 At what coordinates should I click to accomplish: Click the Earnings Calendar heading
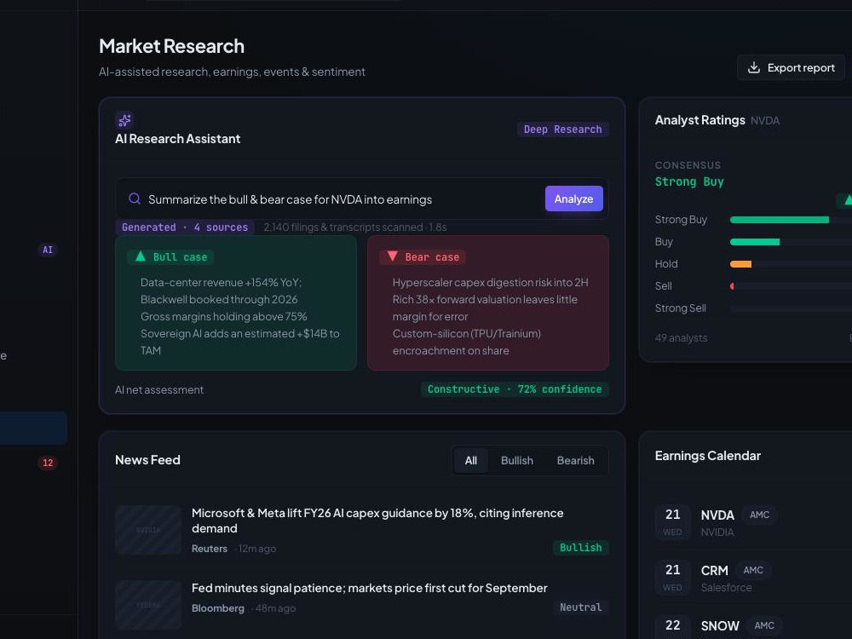click(x=707, y=456)
